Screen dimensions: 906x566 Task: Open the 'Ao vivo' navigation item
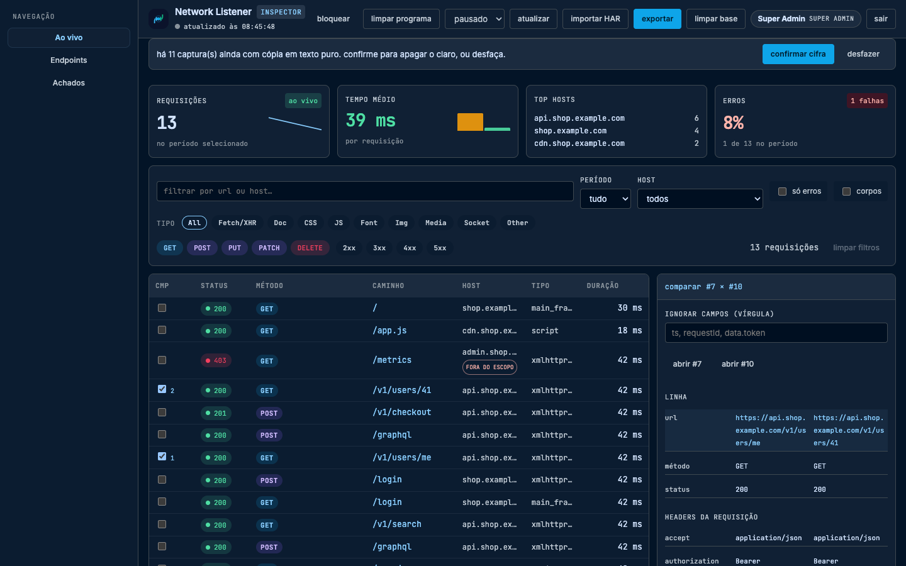pos(69,38)
